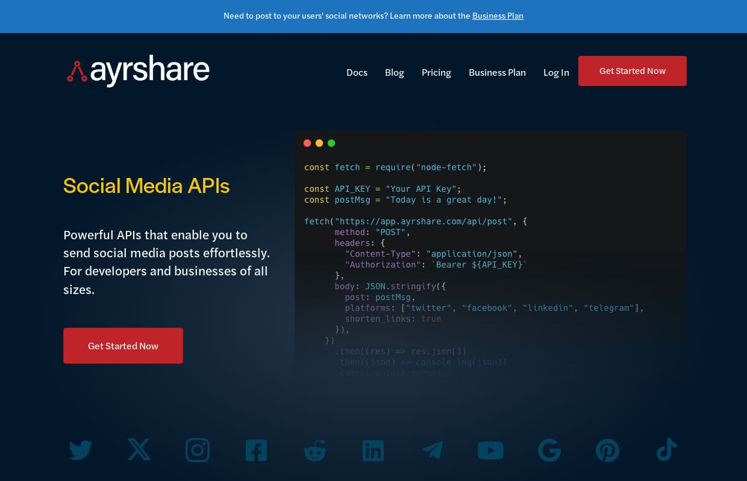This screenshot has width=747, height=481.
Task: Click the fetch URL "https://app.ayrshare.com/api/post"
Action: [x=424, y=221]
